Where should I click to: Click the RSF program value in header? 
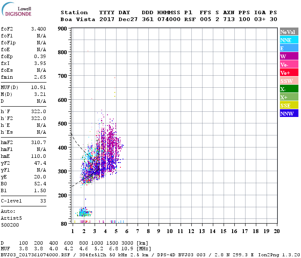pyautogui.click(x=190, y=19)
